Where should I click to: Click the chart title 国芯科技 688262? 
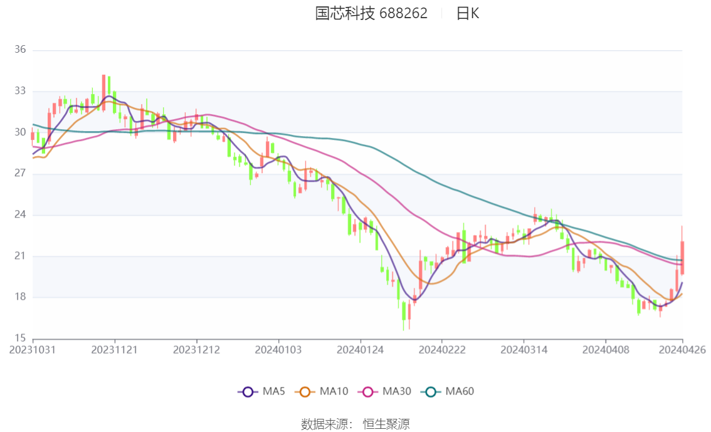(x=371, y=13)
